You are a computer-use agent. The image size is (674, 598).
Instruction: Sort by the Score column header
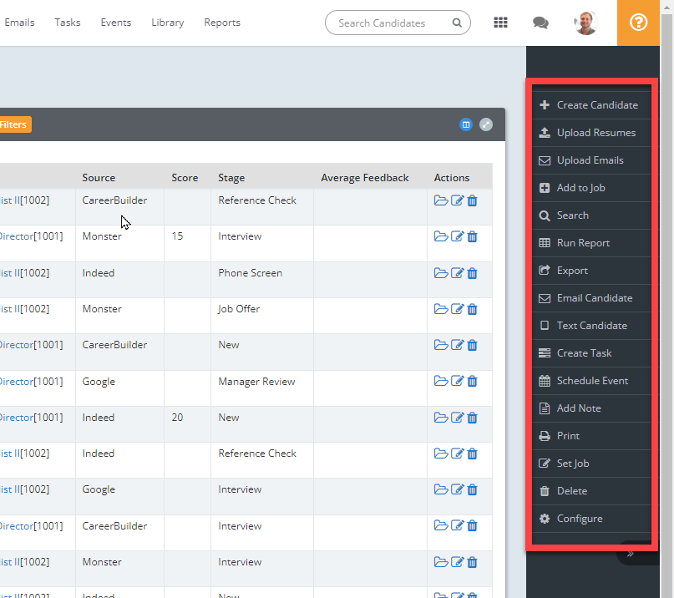tap(185, 178)
